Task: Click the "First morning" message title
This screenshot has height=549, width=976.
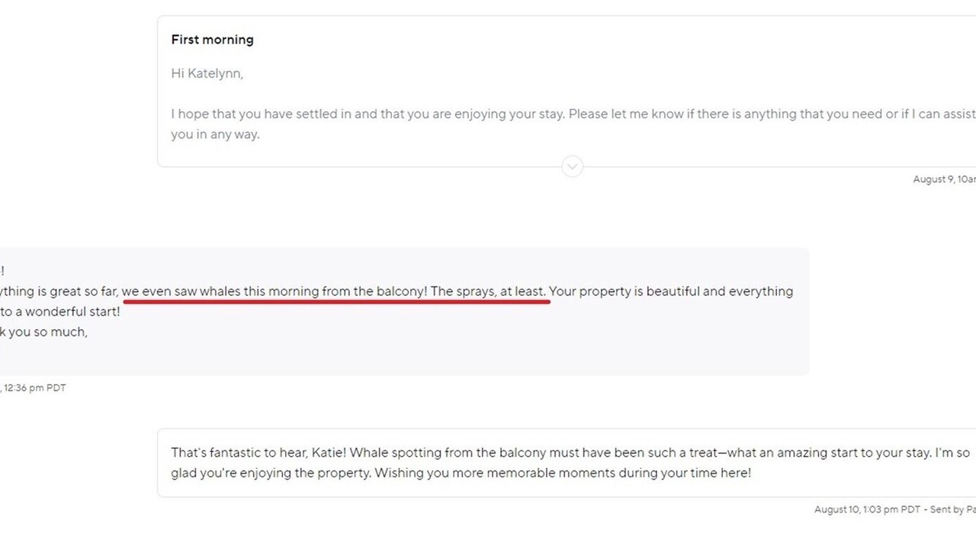Action: [x=212, y=40]
